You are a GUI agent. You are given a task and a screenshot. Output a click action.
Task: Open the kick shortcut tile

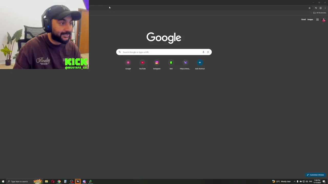[x=171, y=65]
